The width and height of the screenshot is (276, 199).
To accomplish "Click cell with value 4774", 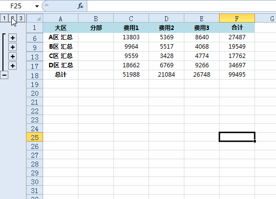I will click(201, 56).
